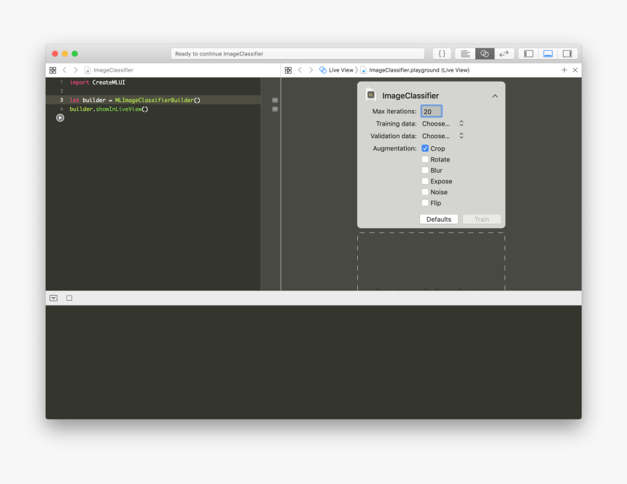Click the Live View breadcrumb icon

pyautogui.click(x=323, y=70)
